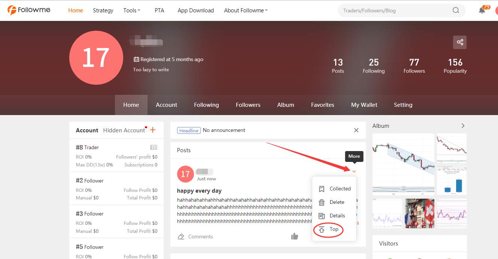498x259 pixels.
Task: Open the post title happy every day
Action: pos(199,191)
